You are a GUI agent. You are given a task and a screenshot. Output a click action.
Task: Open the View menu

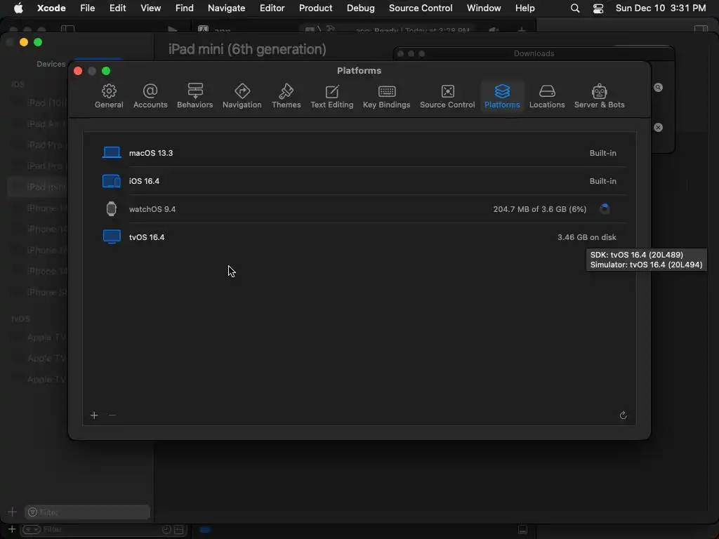pyautogui.click(x=150, y=8)
